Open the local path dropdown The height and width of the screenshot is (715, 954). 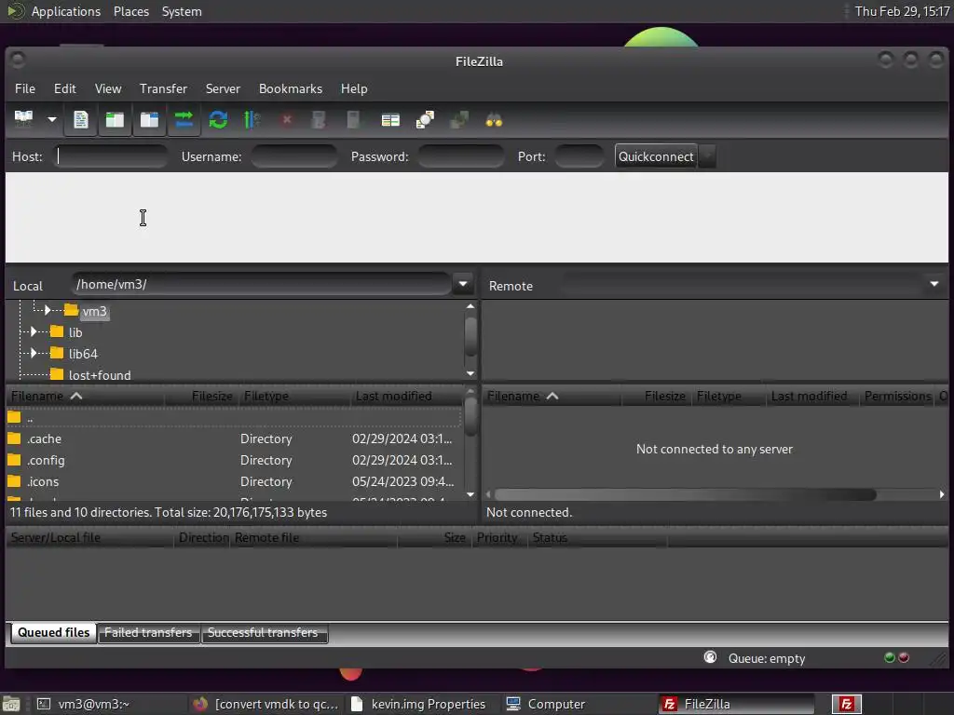point(462,284)
